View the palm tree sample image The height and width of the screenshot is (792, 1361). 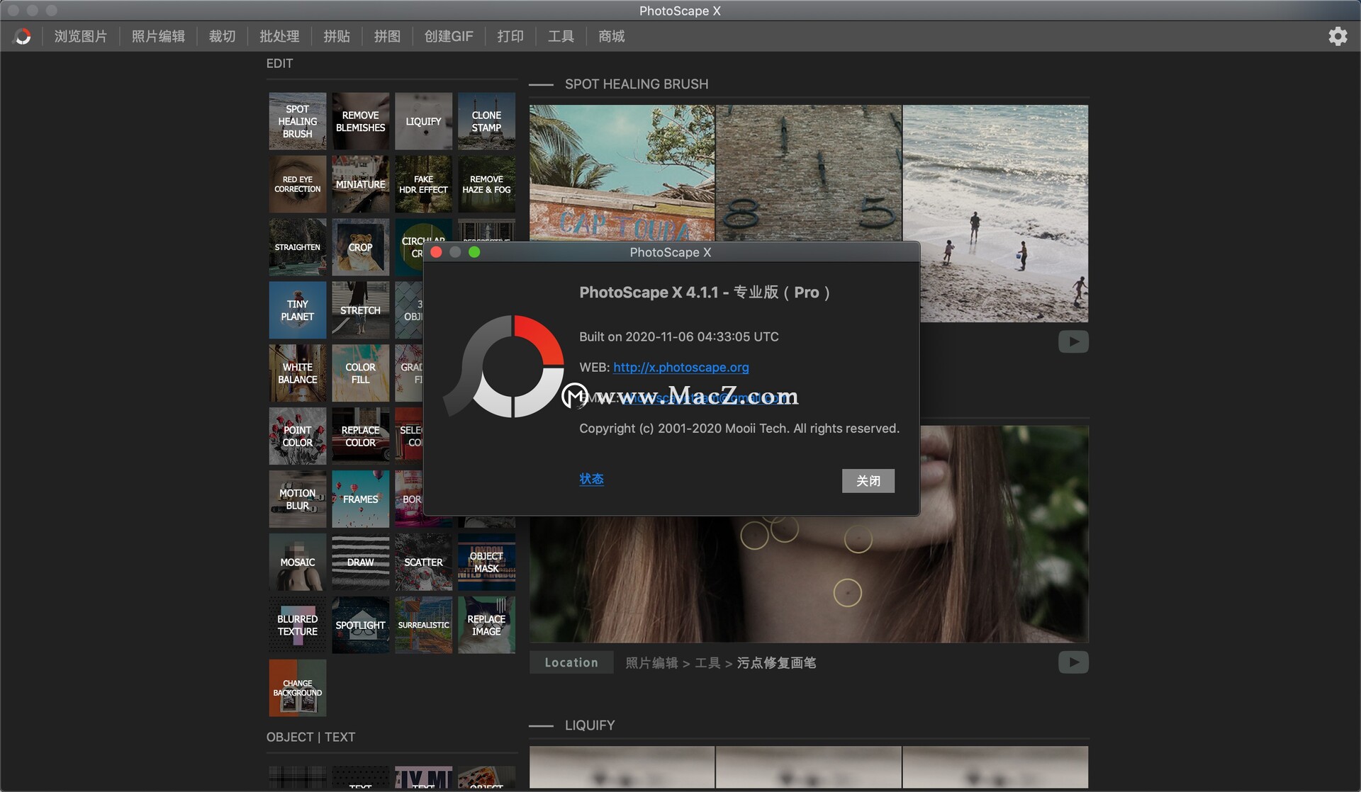[x=622, y=174]
